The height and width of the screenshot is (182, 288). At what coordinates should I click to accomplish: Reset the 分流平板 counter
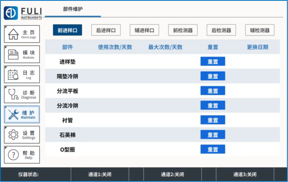213,91
